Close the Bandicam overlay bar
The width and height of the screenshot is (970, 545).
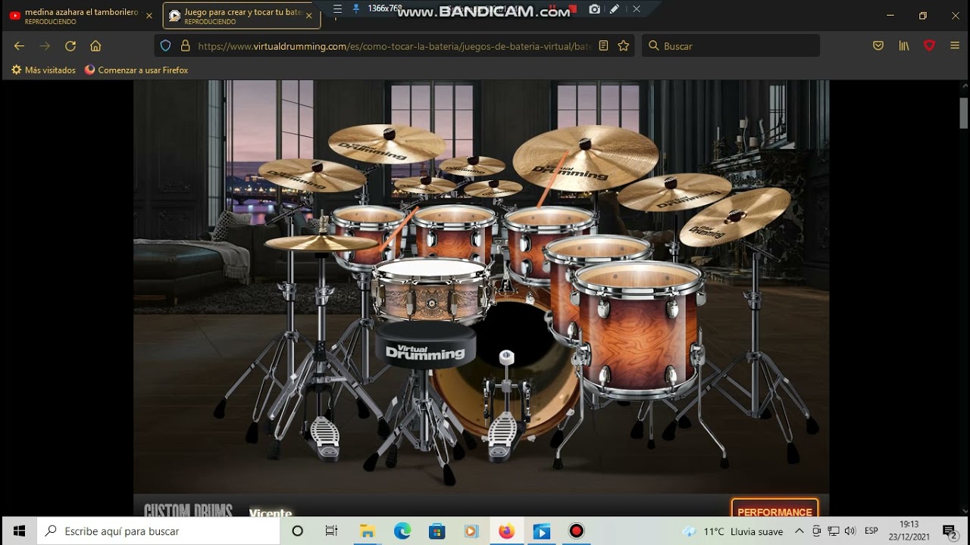637,9
